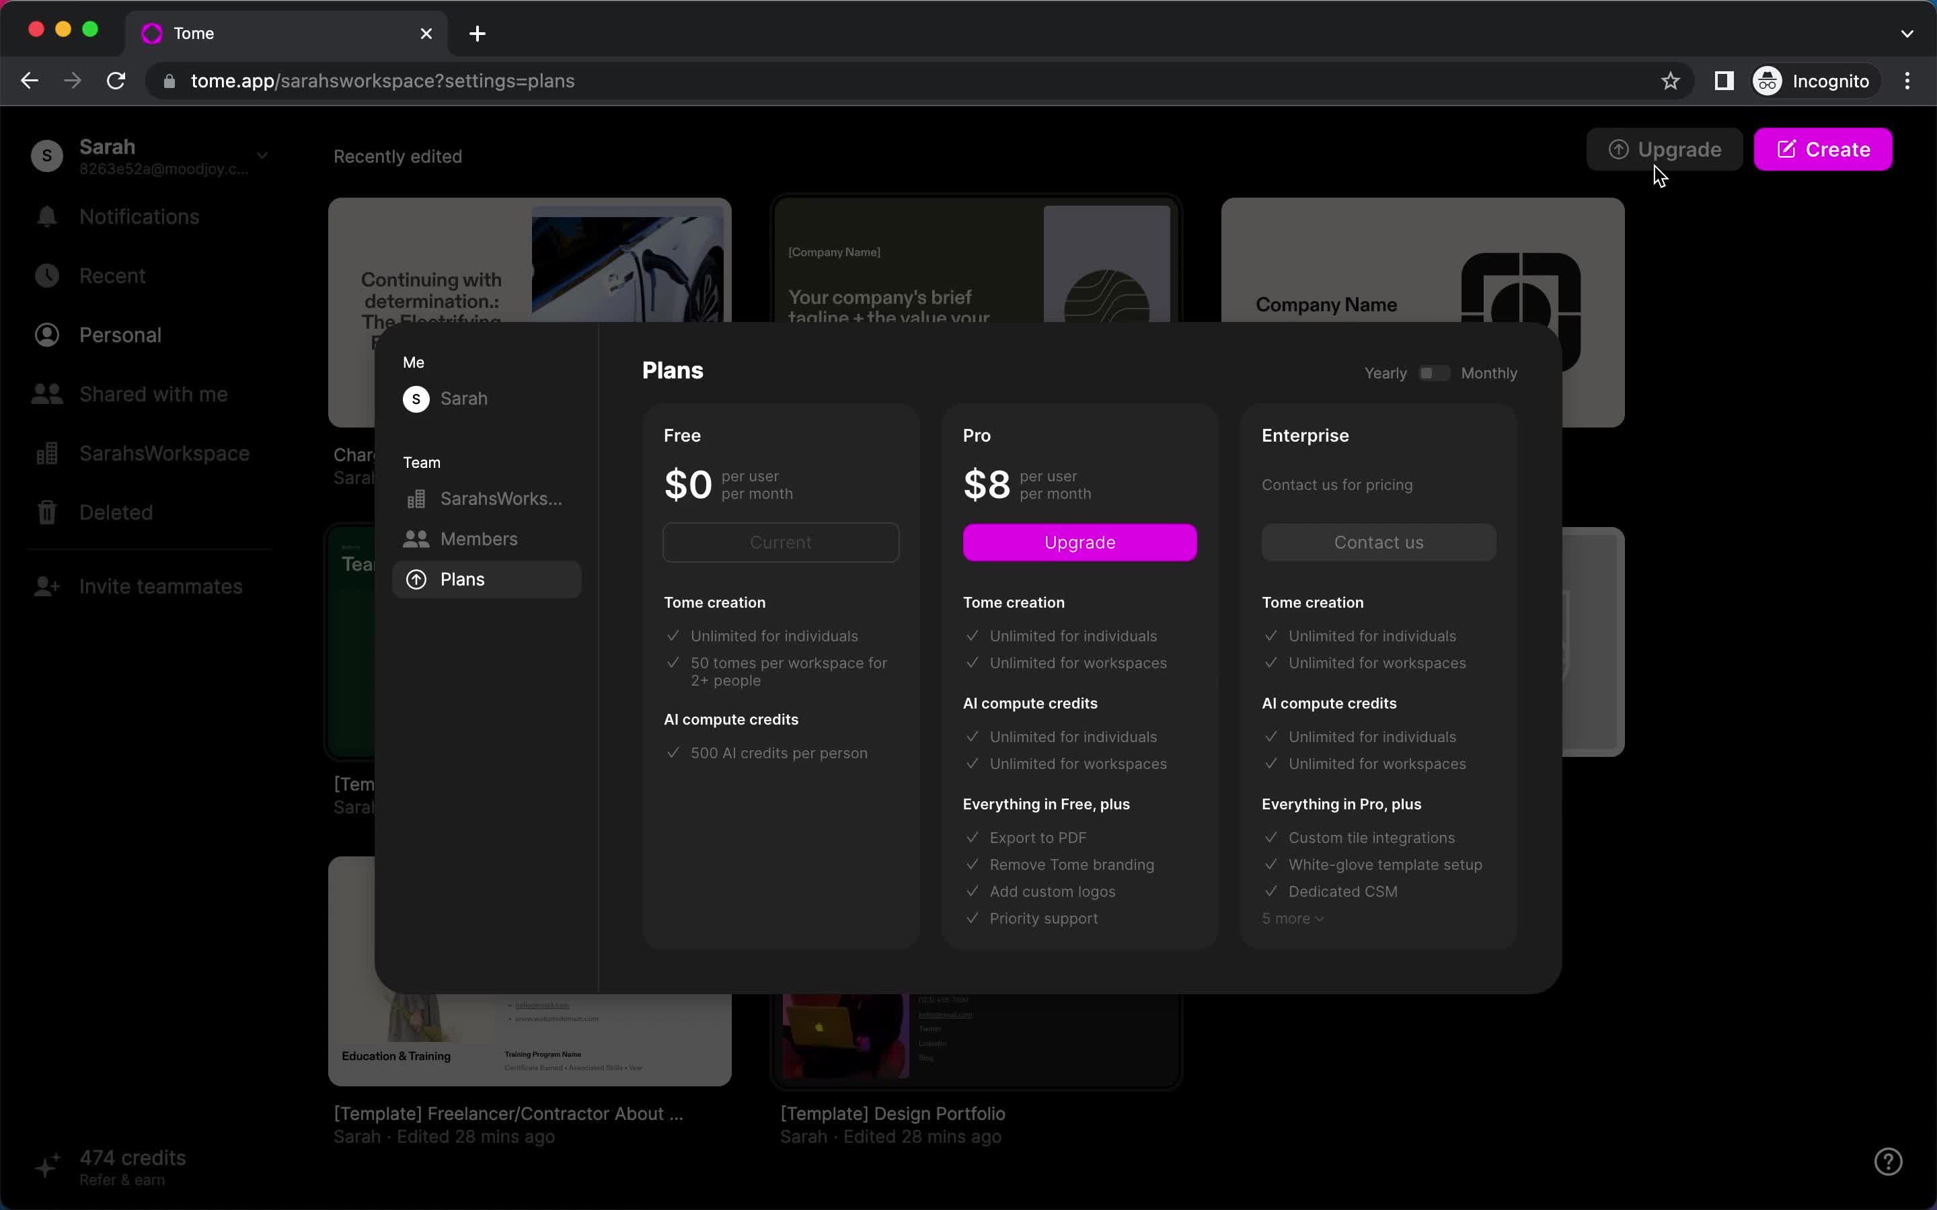The image size is (1937, 1210).
Task: Expand '5 more' Enterprise features
Action: point(1293,919)
